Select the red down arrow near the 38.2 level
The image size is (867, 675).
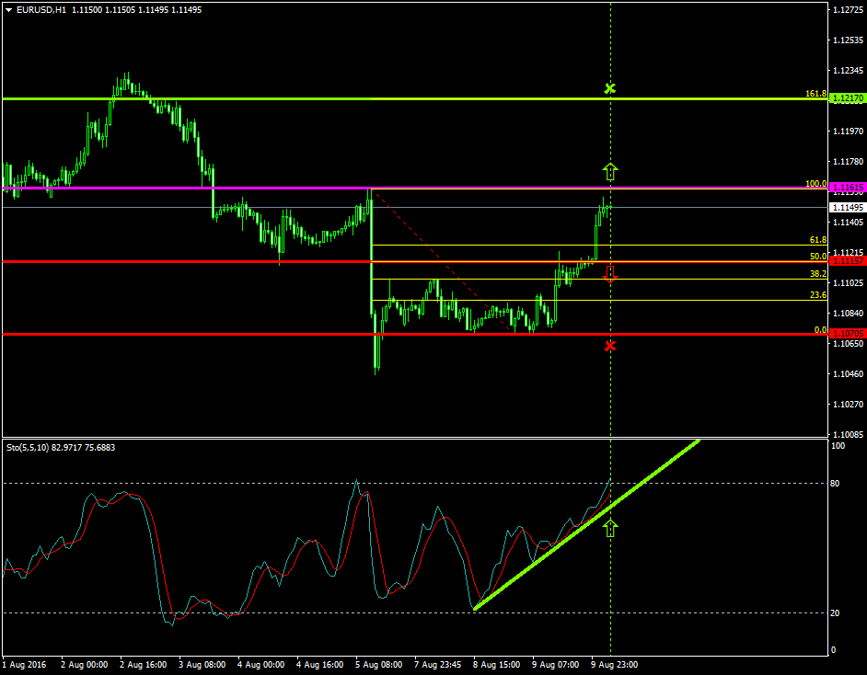(609, 273)
